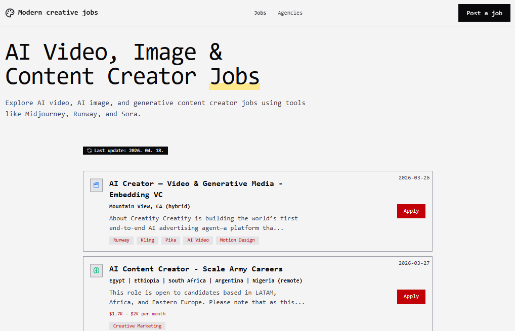Select the Runway tag
This screenshot has width=515, height=331.
121,240
